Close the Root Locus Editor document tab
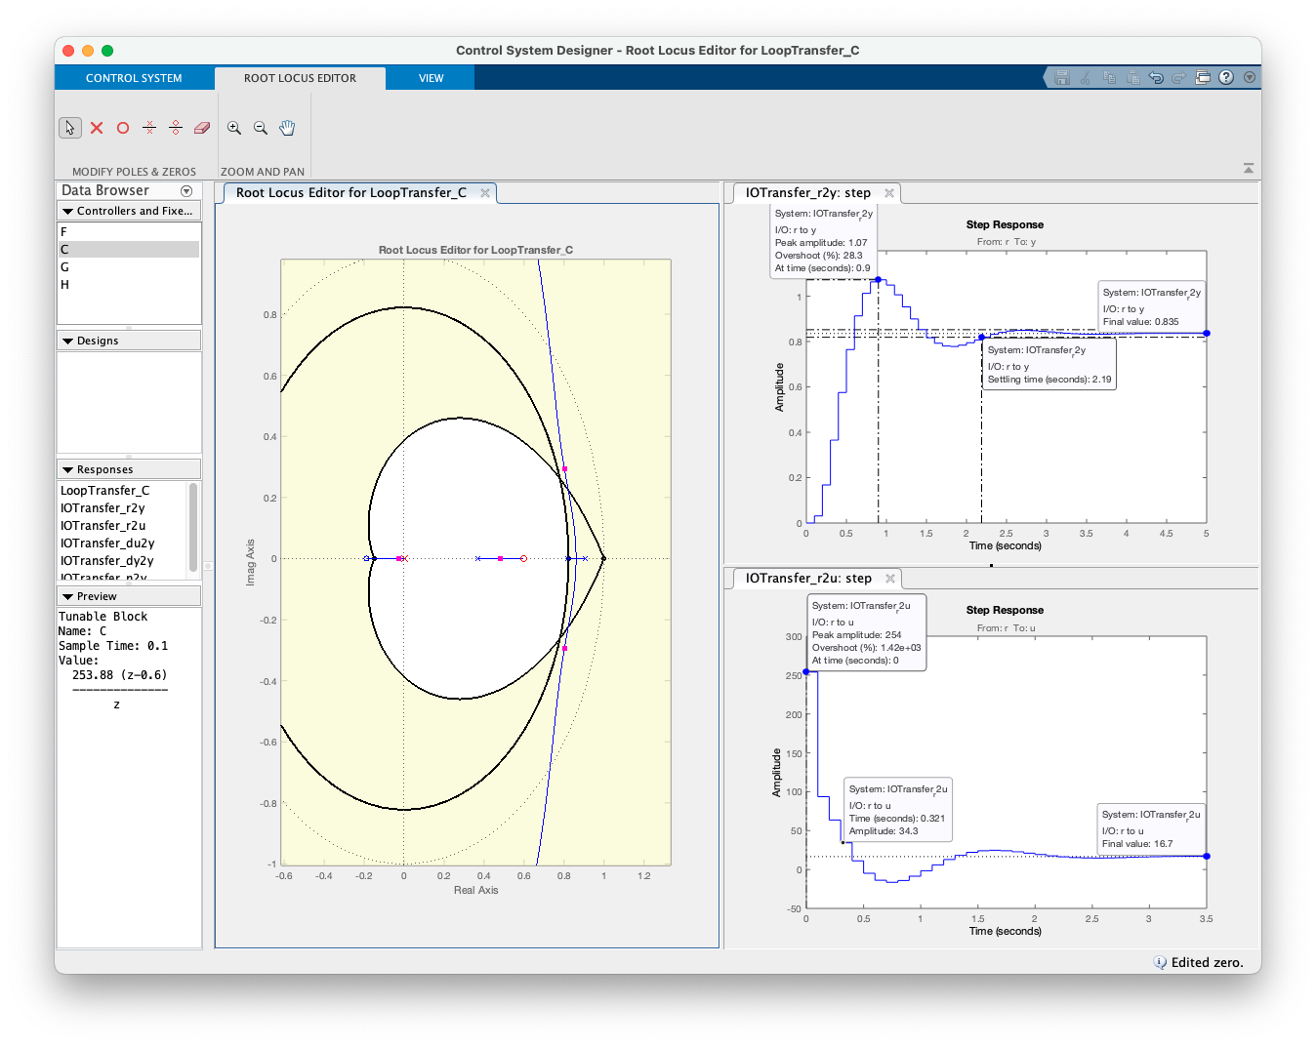Screen dimensions: 1316x1046 (x=485, y=193)
